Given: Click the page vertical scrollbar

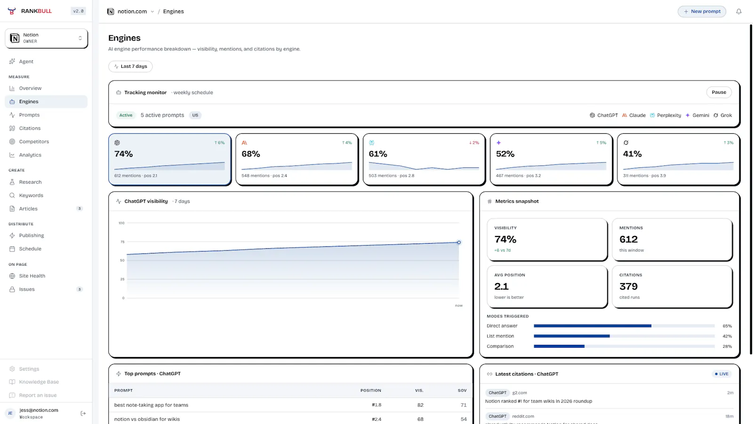Looking at the screenshot, I should coord(751,188).
